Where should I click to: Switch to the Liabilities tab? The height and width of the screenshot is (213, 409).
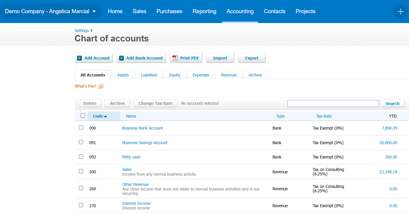149,75
